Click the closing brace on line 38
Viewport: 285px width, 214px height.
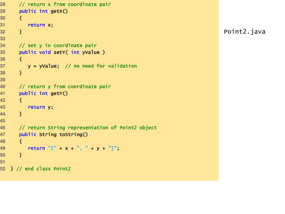[21, 73]
